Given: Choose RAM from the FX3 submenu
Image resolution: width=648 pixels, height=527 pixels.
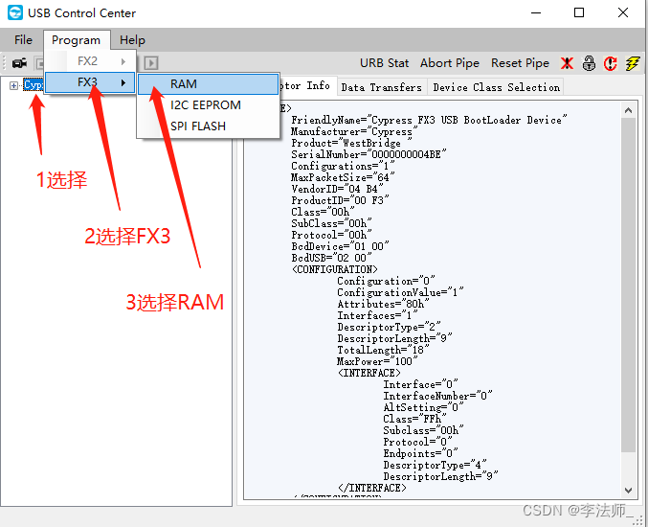Looking at the screenshot, I should (209, 84).
